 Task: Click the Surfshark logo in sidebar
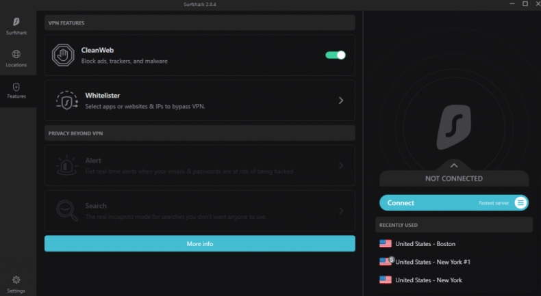click(16, 23)
